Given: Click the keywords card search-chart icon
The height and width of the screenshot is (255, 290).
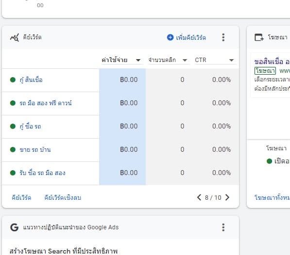Looking at the screenshot, I should coord(15,37).
